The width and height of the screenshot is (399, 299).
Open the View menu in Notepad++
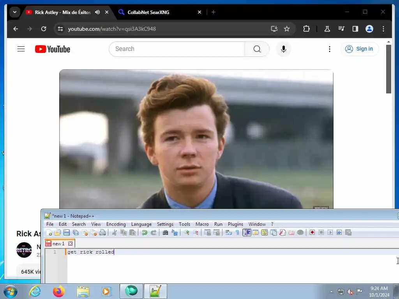(96, 224)
